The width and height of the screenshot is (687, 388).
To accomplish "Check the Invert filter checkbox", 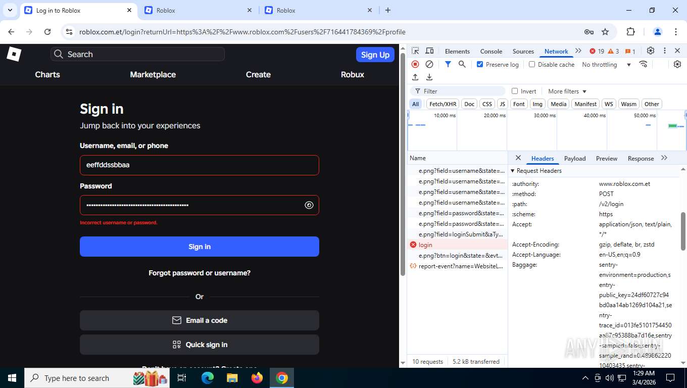I will (515, 91).
